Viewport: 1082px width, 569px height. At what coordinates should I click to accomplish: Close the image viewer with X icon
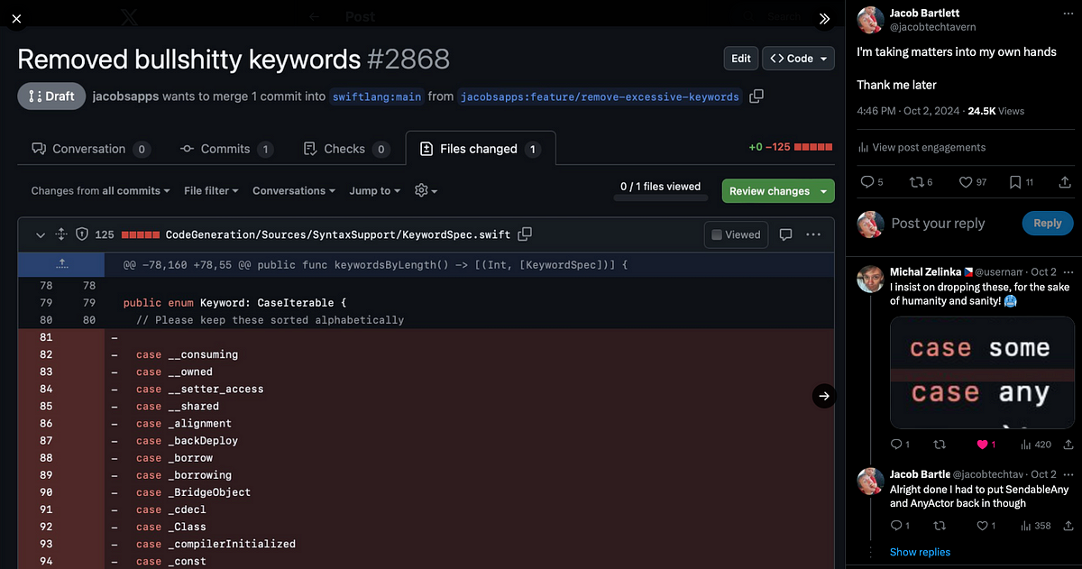pos(16,17)
